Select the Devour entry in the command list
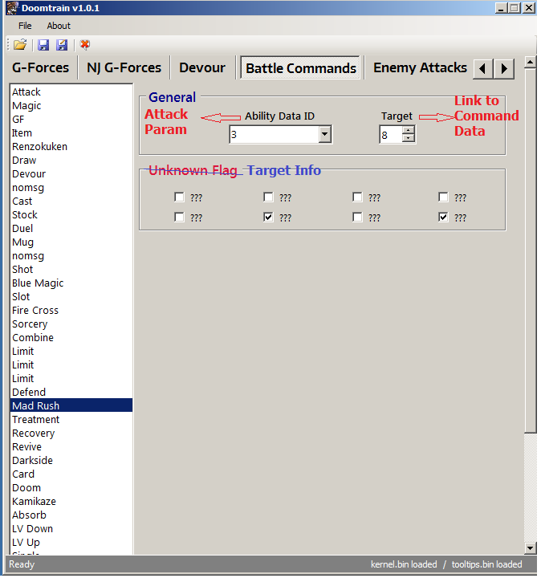 (x=71, y=173)
